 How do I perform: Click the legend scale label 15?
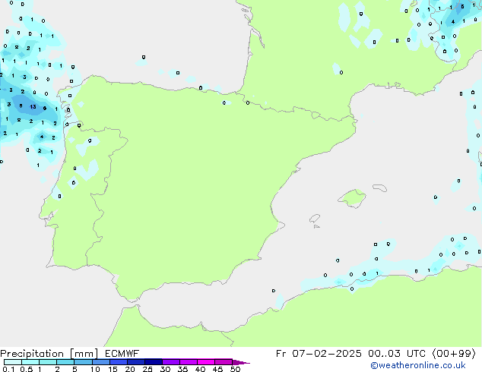(x=113, y=369)
